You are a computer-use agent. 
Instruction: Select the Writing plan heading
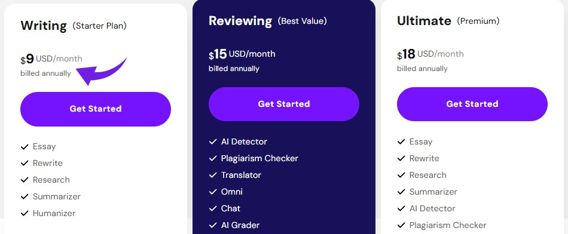click(x=44, y=26)
